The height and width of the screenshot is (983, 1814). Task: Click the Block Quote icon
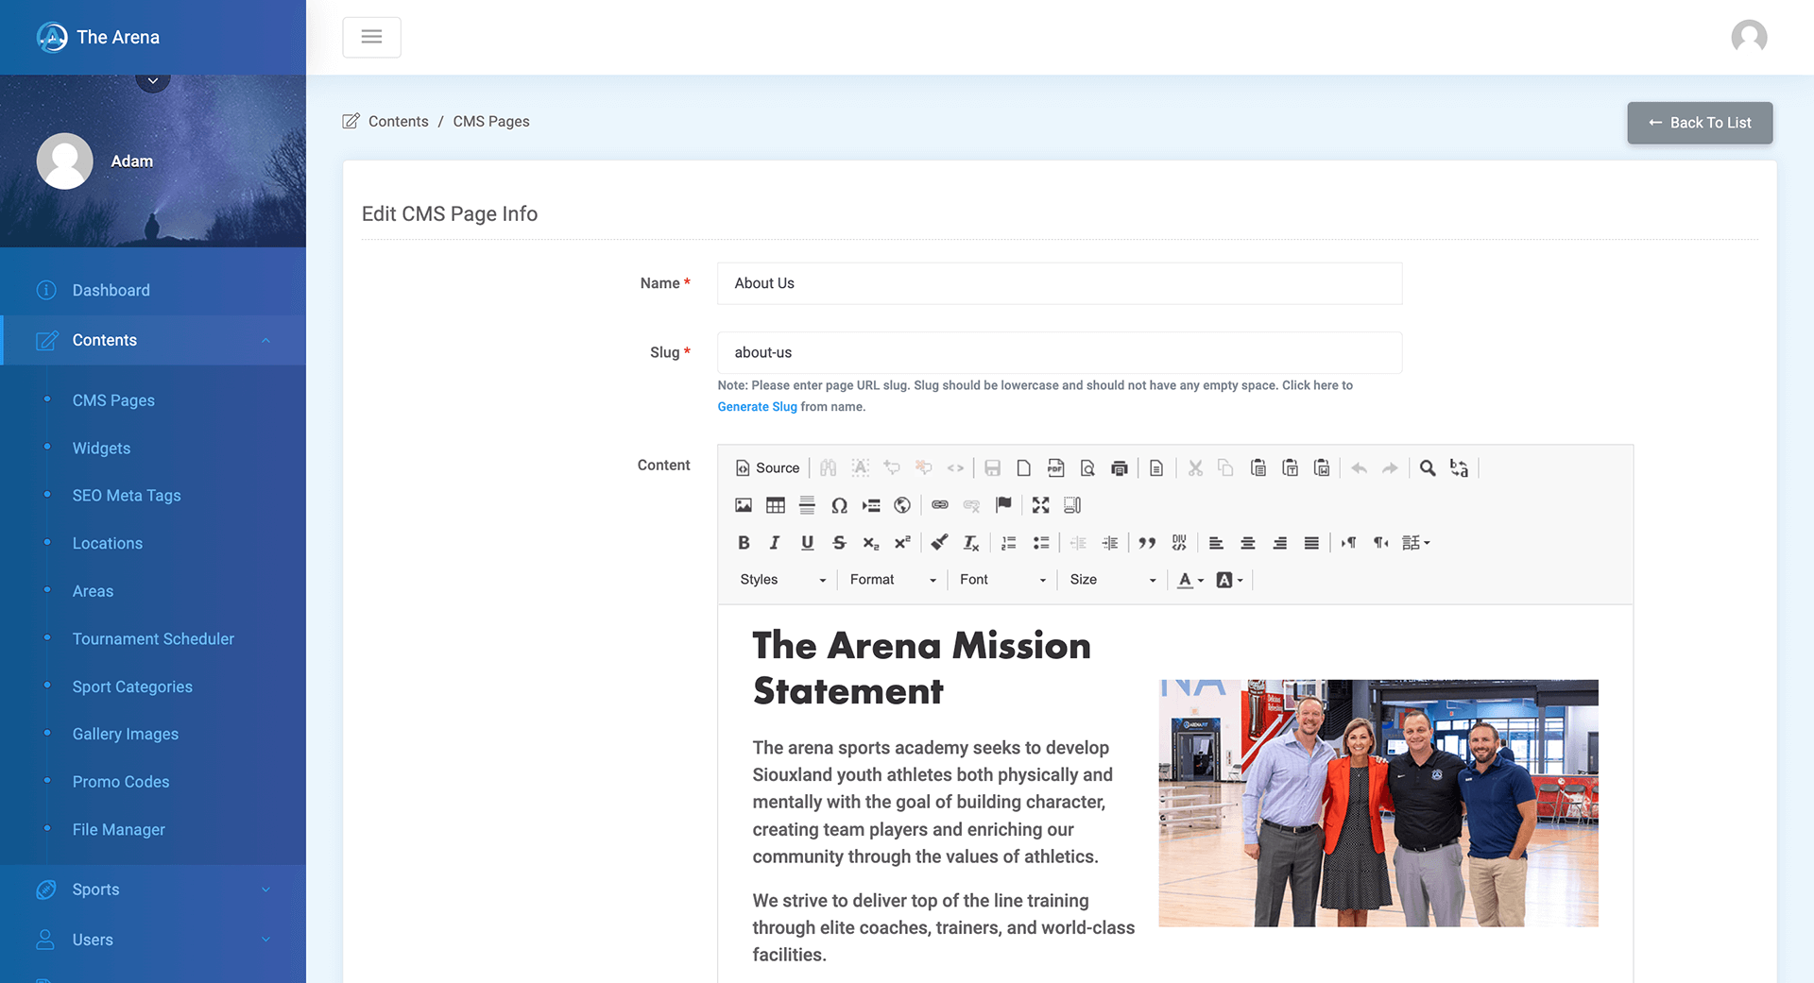[1147, 542]
